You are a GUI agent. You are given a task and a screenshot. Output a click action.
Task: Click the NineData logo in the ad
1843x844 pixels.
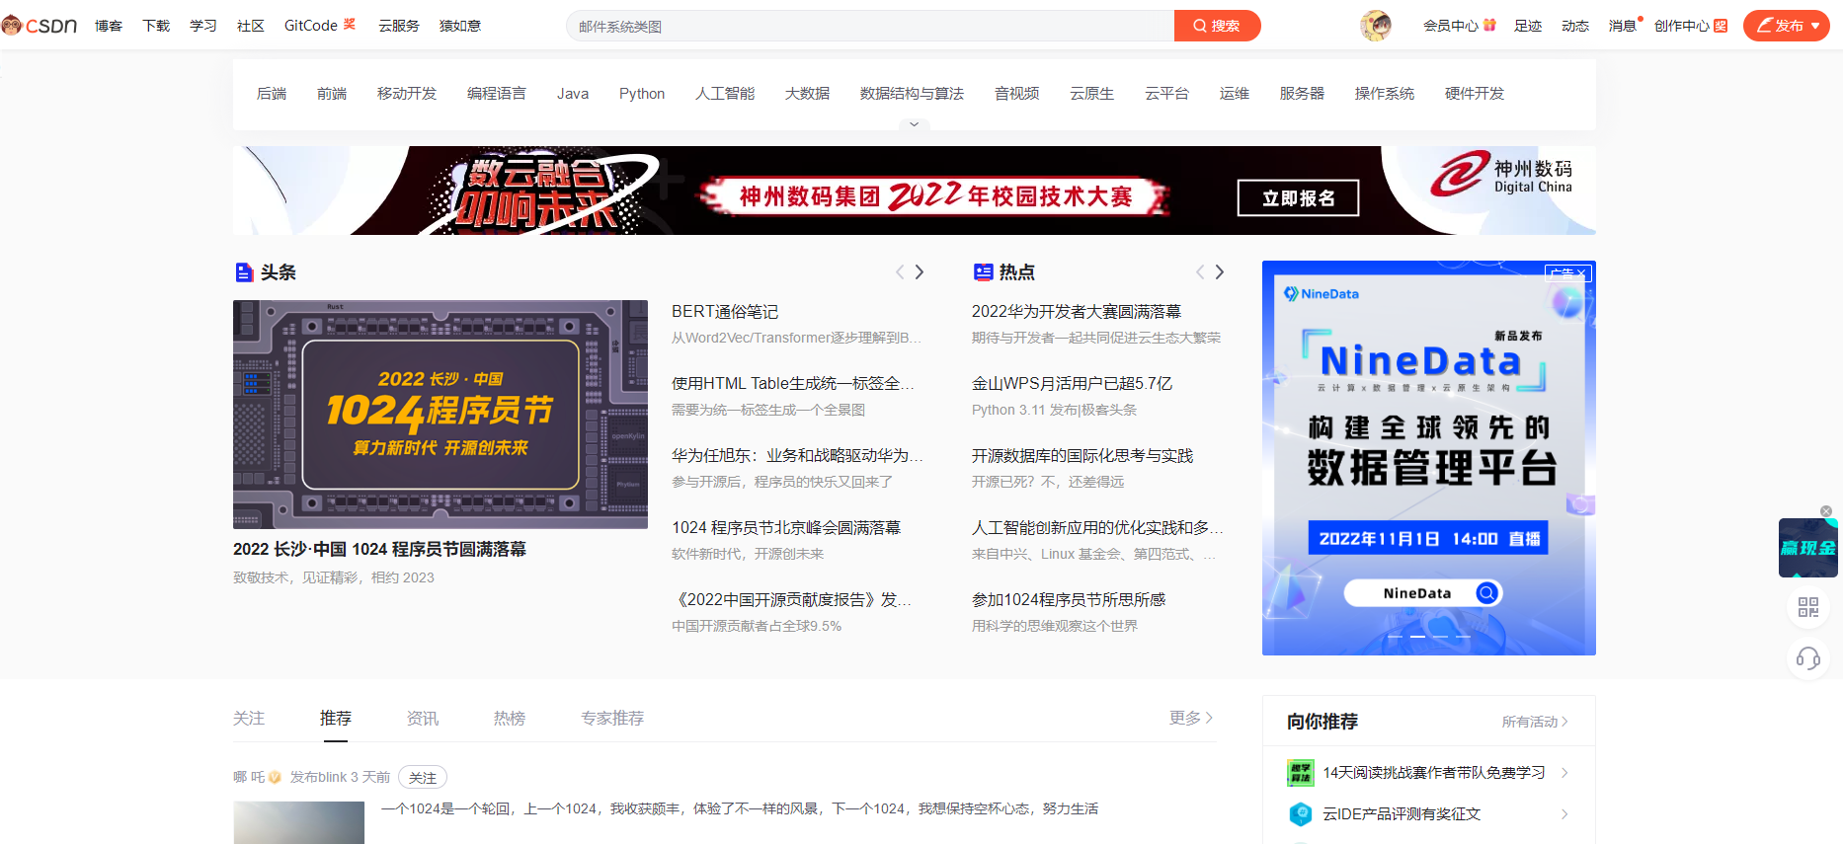coord(1322,293)
